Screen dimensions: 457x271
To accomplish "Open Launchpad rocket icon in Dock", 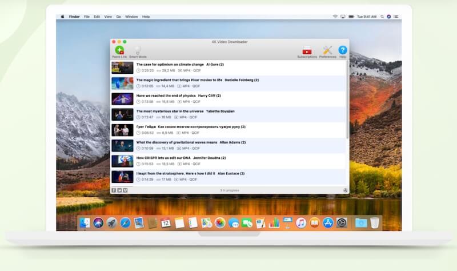I will [x=111, y=223].
